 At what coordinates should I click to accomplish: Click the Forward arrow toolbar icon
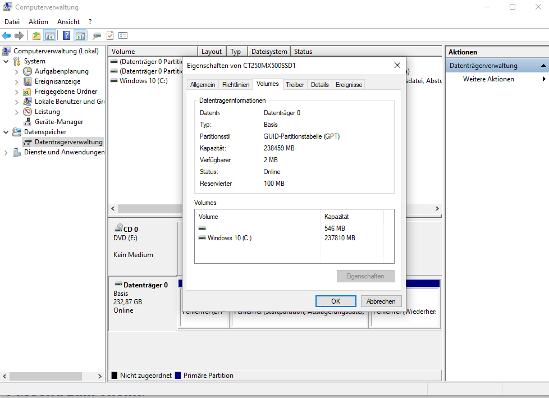click(19, 35)
